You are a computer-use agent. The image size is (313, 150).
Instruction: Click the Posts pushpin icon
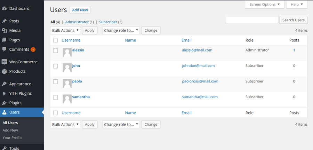(x=4, y=21)
